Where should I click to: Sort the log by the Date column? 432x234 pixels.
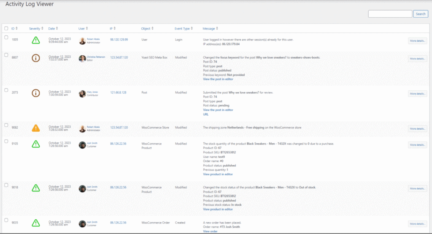point(53,29)
